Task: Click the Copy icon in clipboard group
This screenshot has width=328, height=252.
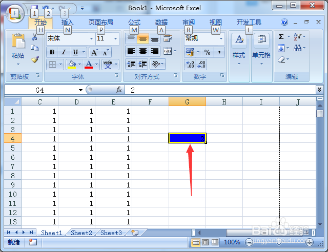Action: click(35, 48)
